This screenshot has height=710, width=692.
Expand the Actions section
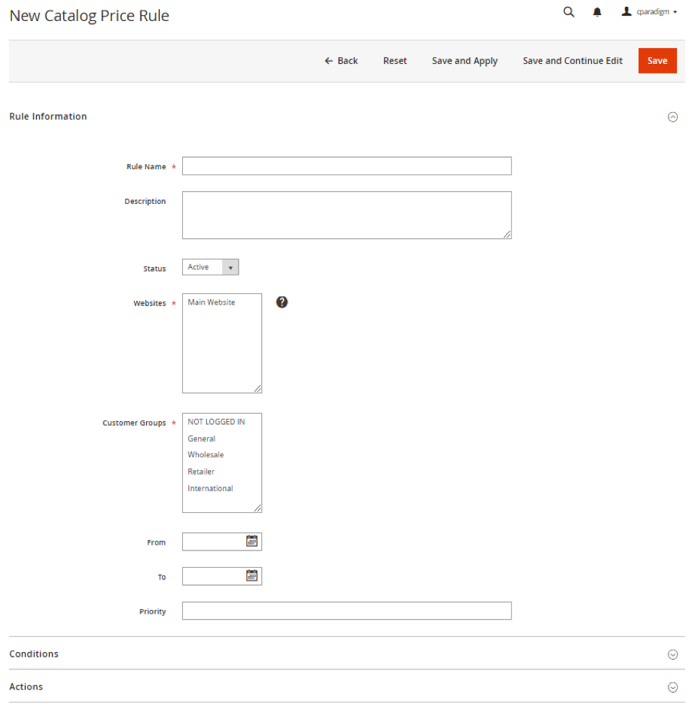(672, 686)
